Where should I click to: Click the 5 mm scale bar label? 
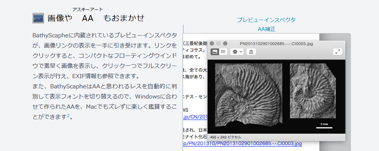pos(324,124)
